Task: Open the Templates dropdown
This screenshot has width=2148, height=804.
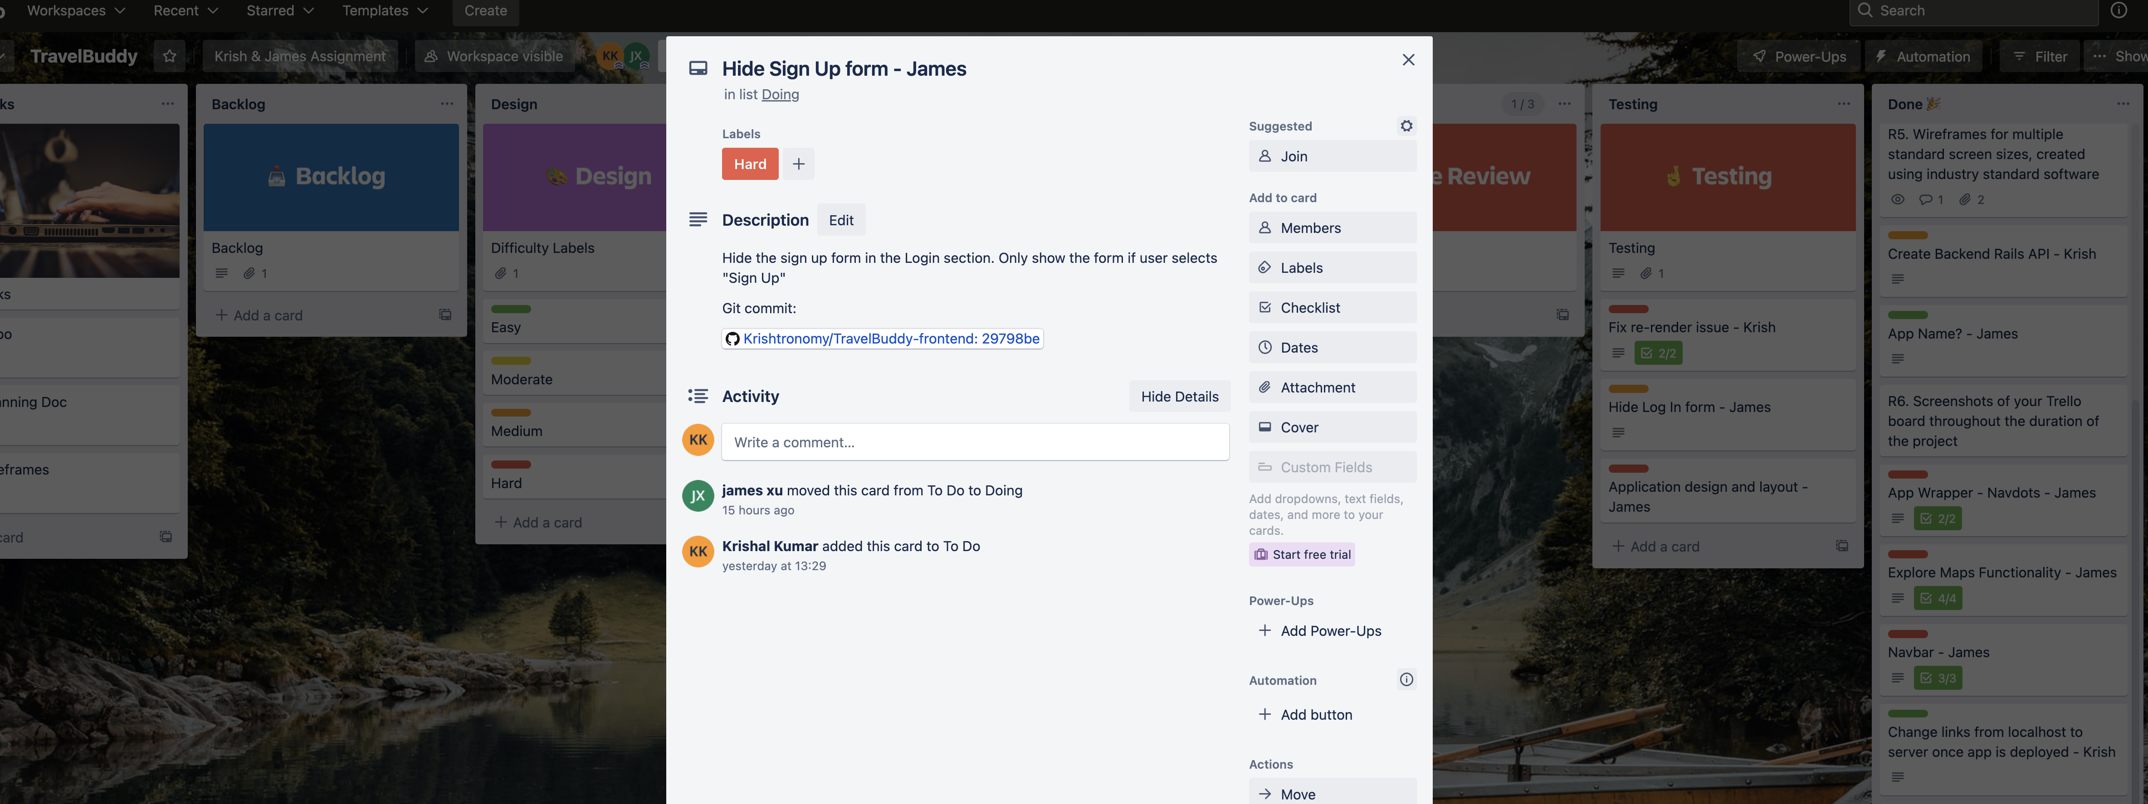Action: (385, 11)
